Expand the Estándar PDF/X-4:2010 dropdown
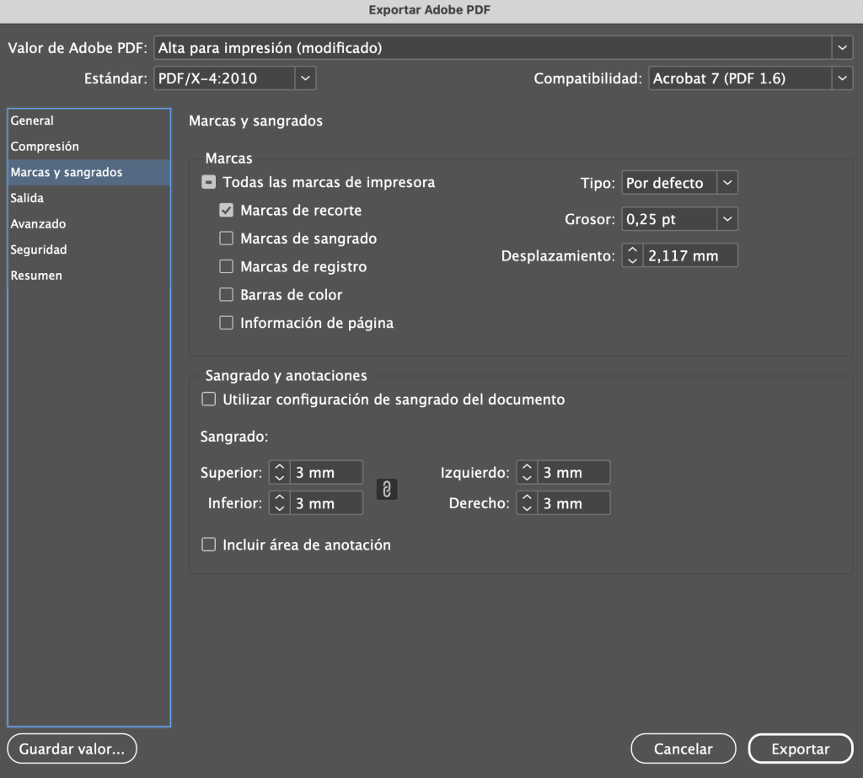 305,78
